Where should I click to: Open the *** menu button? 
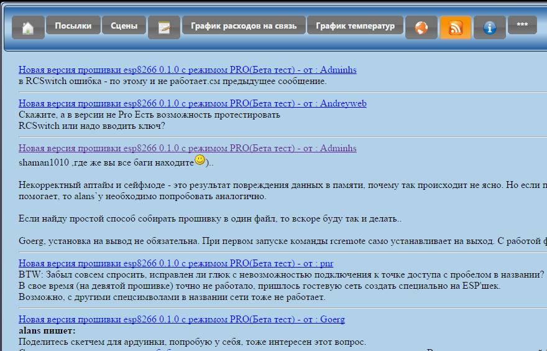pos(522,25)
